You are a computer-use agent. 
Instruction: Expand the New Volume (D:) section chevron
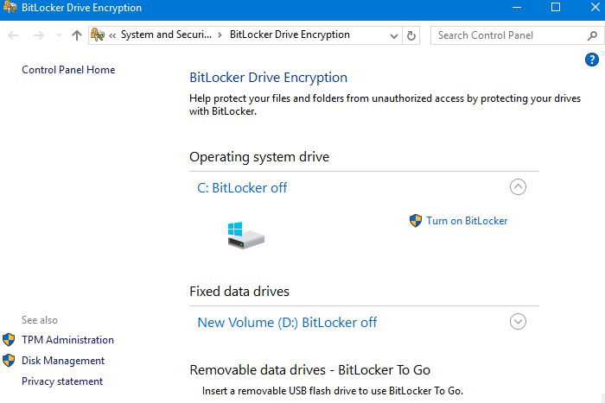(518, 322)
